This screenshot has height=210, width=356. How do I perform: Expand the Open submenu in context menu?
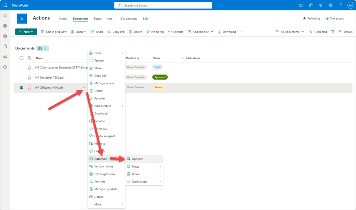[x=122, y=53]
